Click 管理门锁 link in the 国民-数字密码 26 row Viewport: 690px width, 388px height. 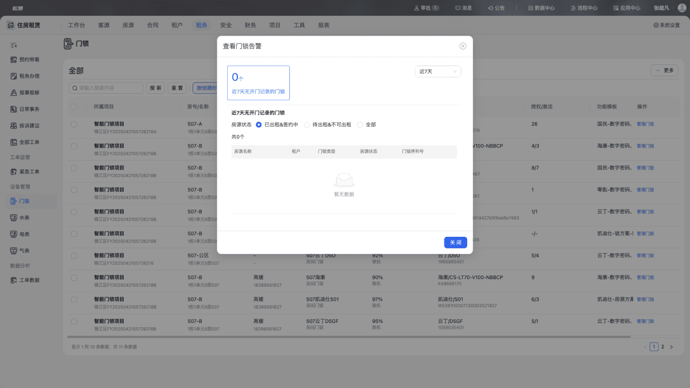pos(645,124)
